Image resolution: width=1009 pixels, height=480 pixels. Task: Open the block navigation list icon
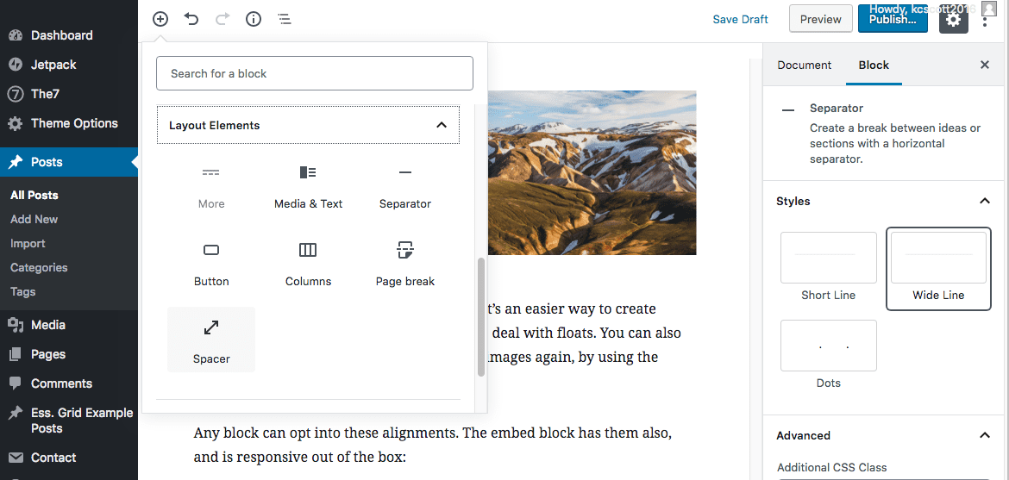(x=285, y=19)
